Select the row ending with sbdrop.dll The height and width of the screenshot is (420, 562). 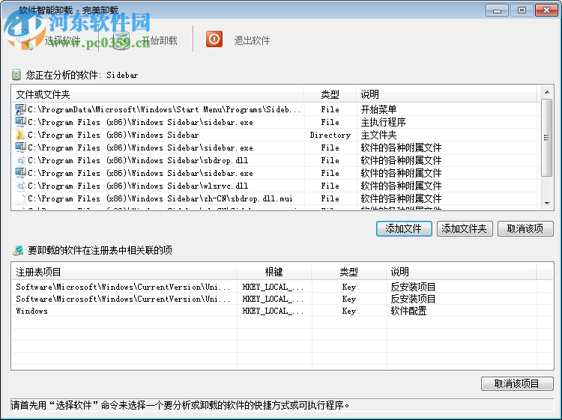pos(275,160)
